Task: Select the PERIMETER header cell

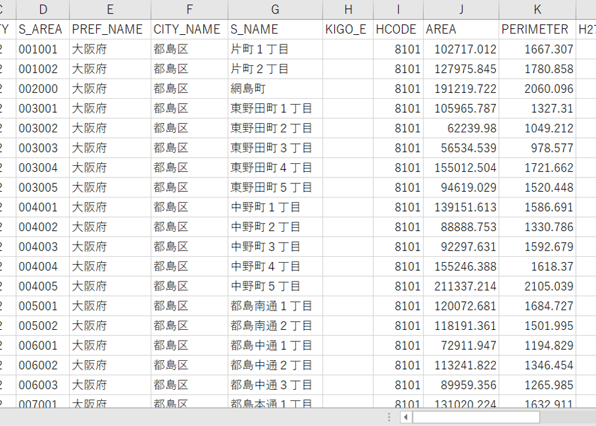Action: [537, 29]
